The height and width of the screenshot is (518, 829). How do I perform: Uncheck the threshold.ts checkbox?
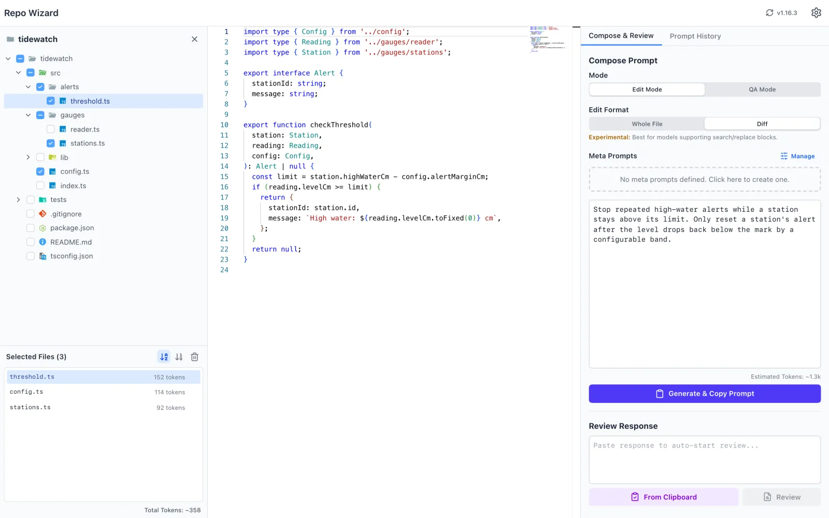[50, 101]
